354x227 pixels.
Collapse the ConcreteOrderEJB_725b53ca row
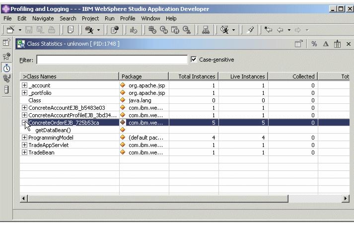point(24,122)
